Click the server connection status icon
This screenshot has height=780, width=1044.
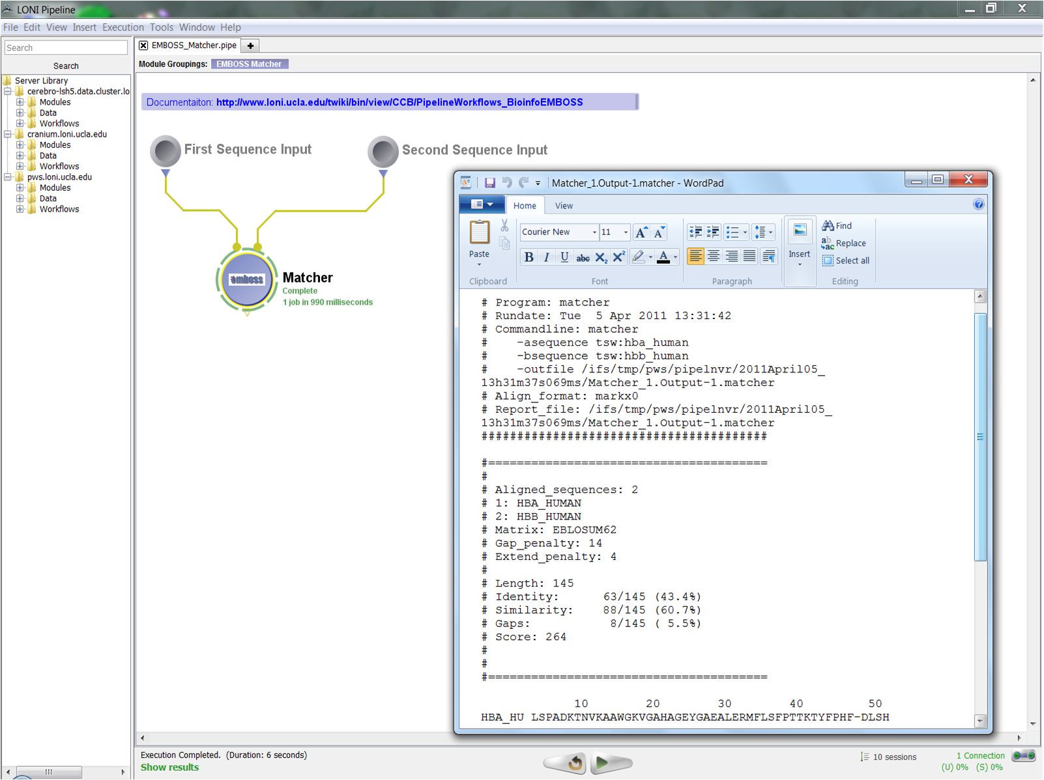point(1023,756)
